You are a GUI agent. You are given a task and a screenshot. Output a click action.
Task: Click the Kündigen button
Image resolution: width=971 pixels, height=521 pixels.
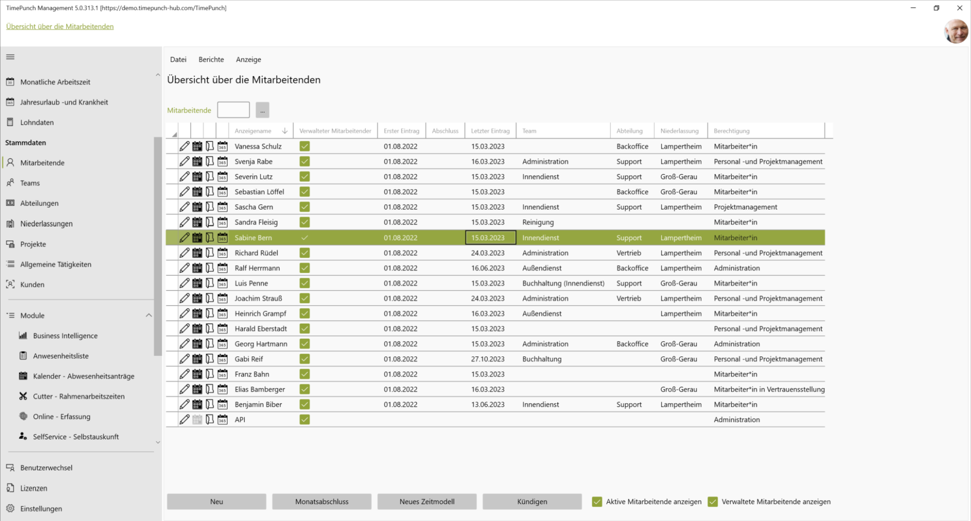(532, 502)
